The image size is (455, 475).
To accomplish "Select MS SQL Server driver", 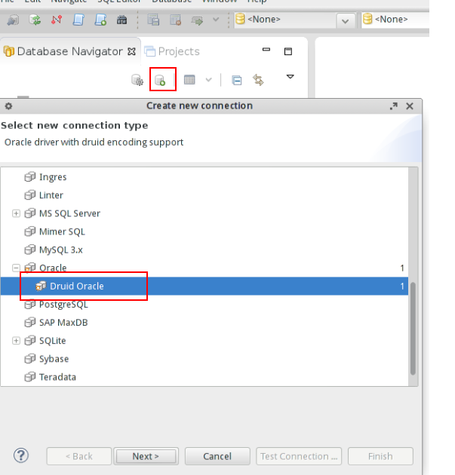I will point(69,213).
